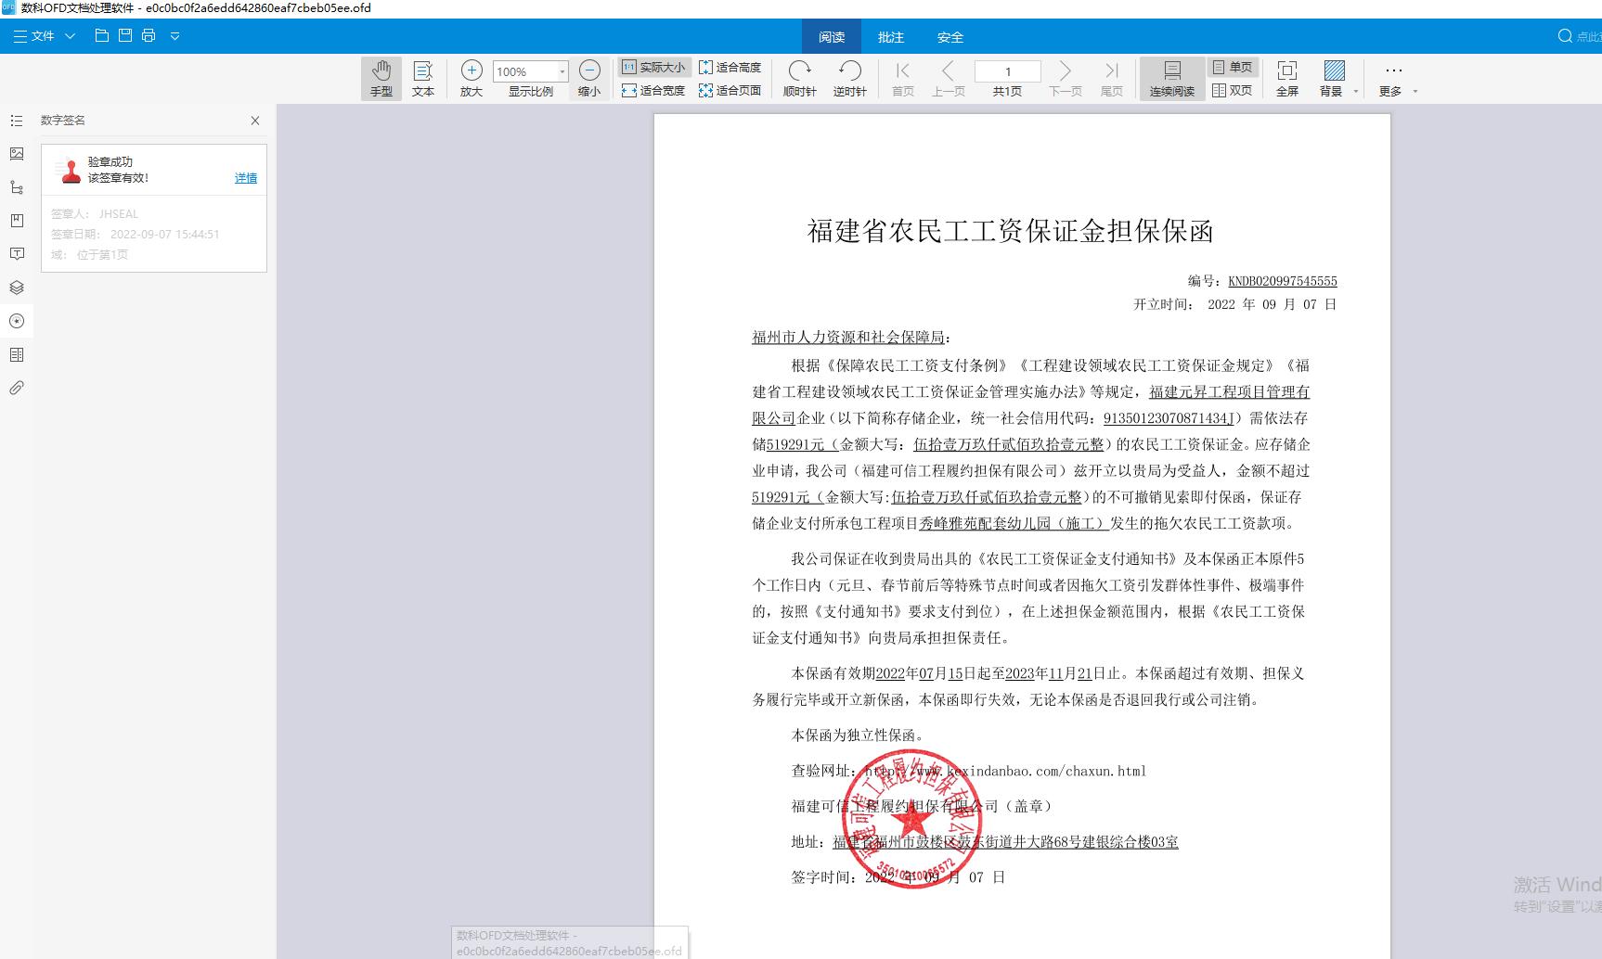
Task: Open the zoom percentage dropdown
Action: click(x=562, y=71)
